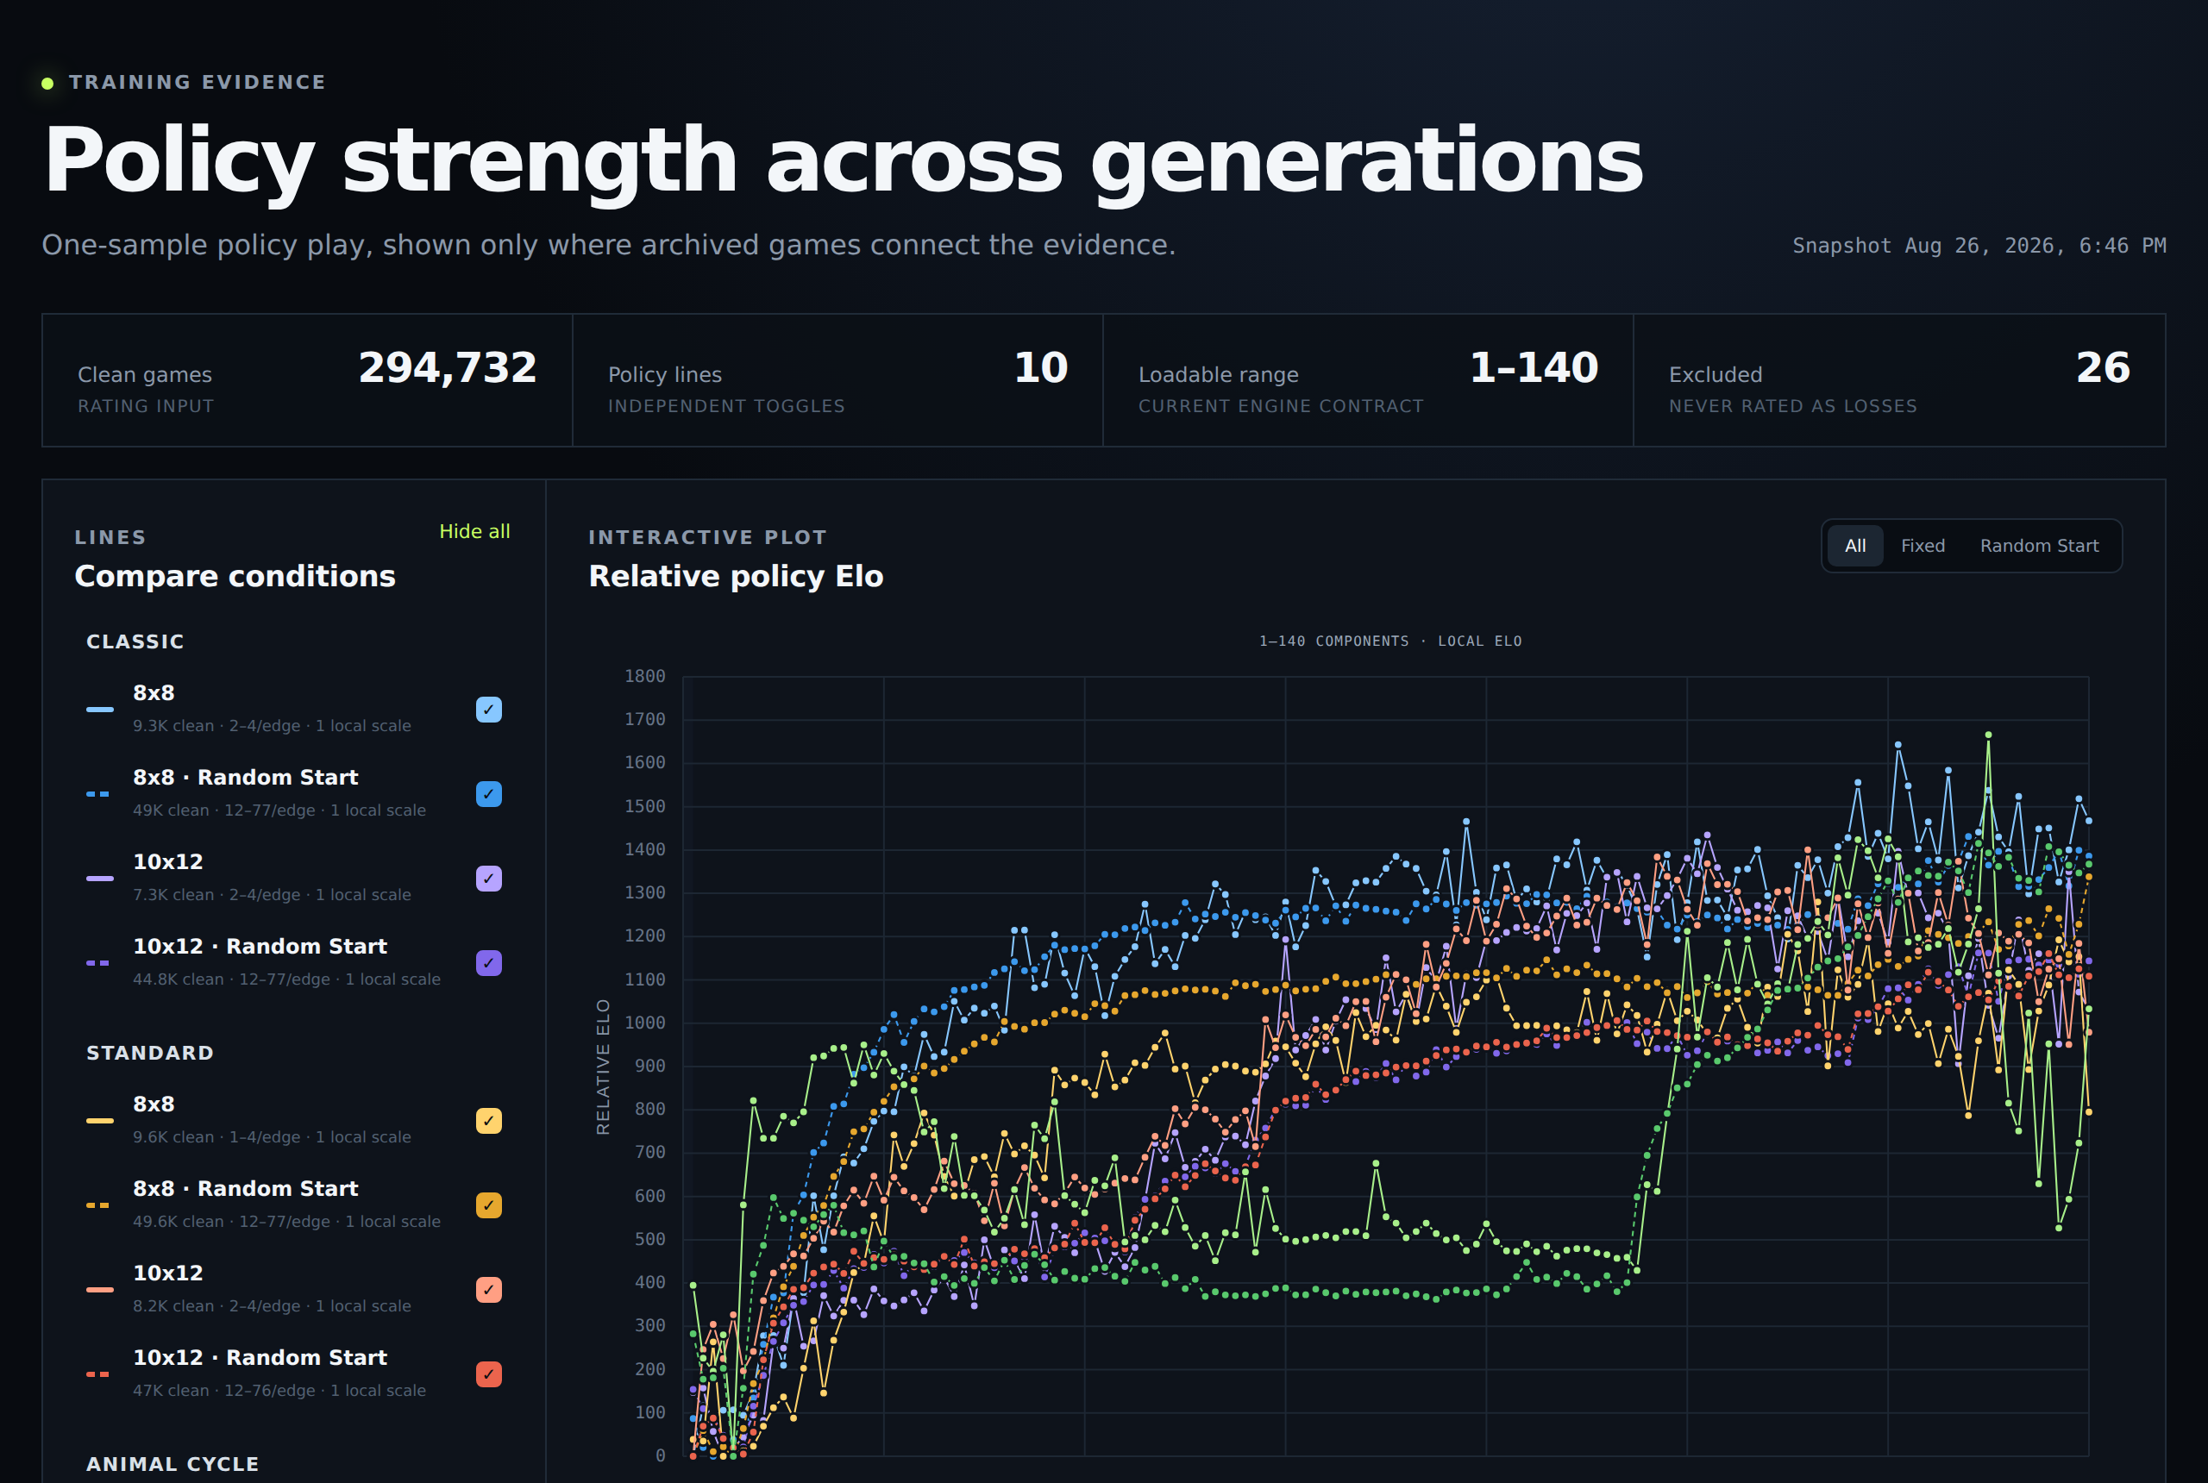Click Standard 10x12 Random Start dashed red swatch
Image resolution: width=2208 pixels, height=1483 pixels.
click(x=97, y=1374)
